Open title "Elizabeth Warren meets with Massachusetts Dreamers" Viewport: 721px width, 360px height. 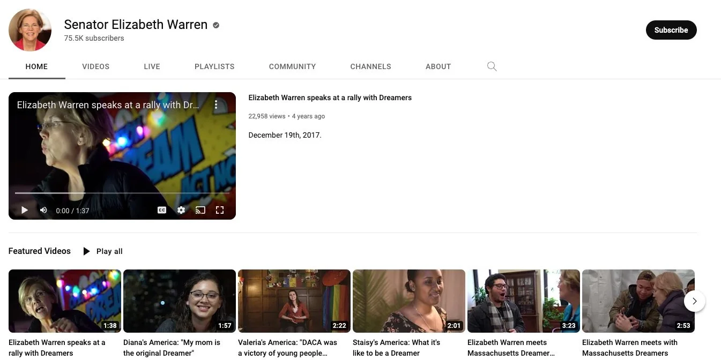pyautogui.click(x=630, y=348)
